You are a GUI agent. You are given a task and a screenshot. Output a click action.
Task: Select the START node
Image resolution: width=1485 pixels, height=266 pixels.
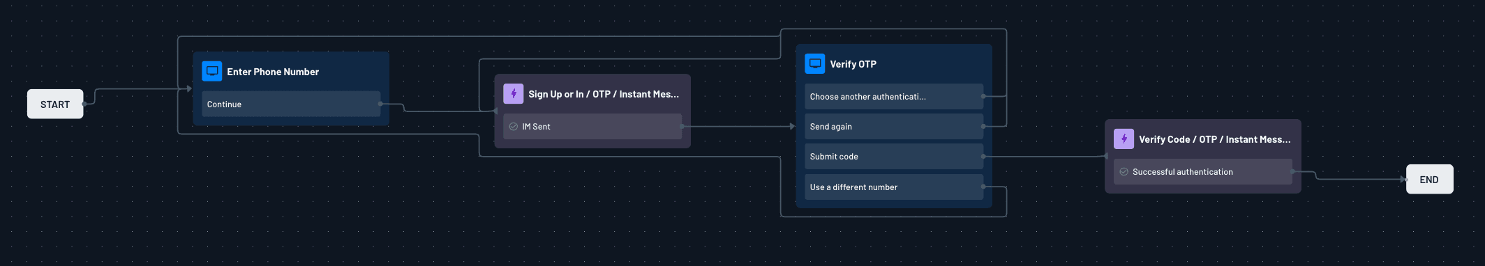click(x=55, y=104)
